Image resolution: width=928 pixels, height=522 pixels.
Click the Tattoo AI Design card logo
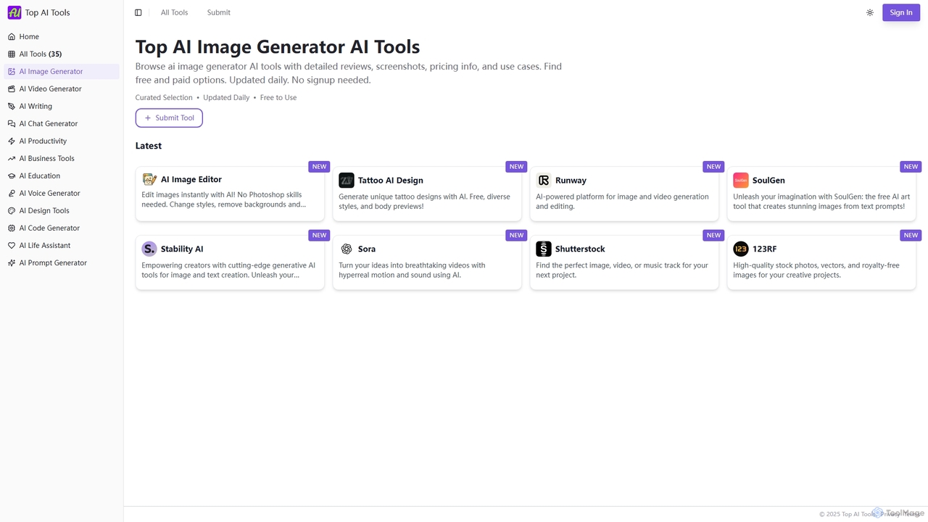point(347,180)
